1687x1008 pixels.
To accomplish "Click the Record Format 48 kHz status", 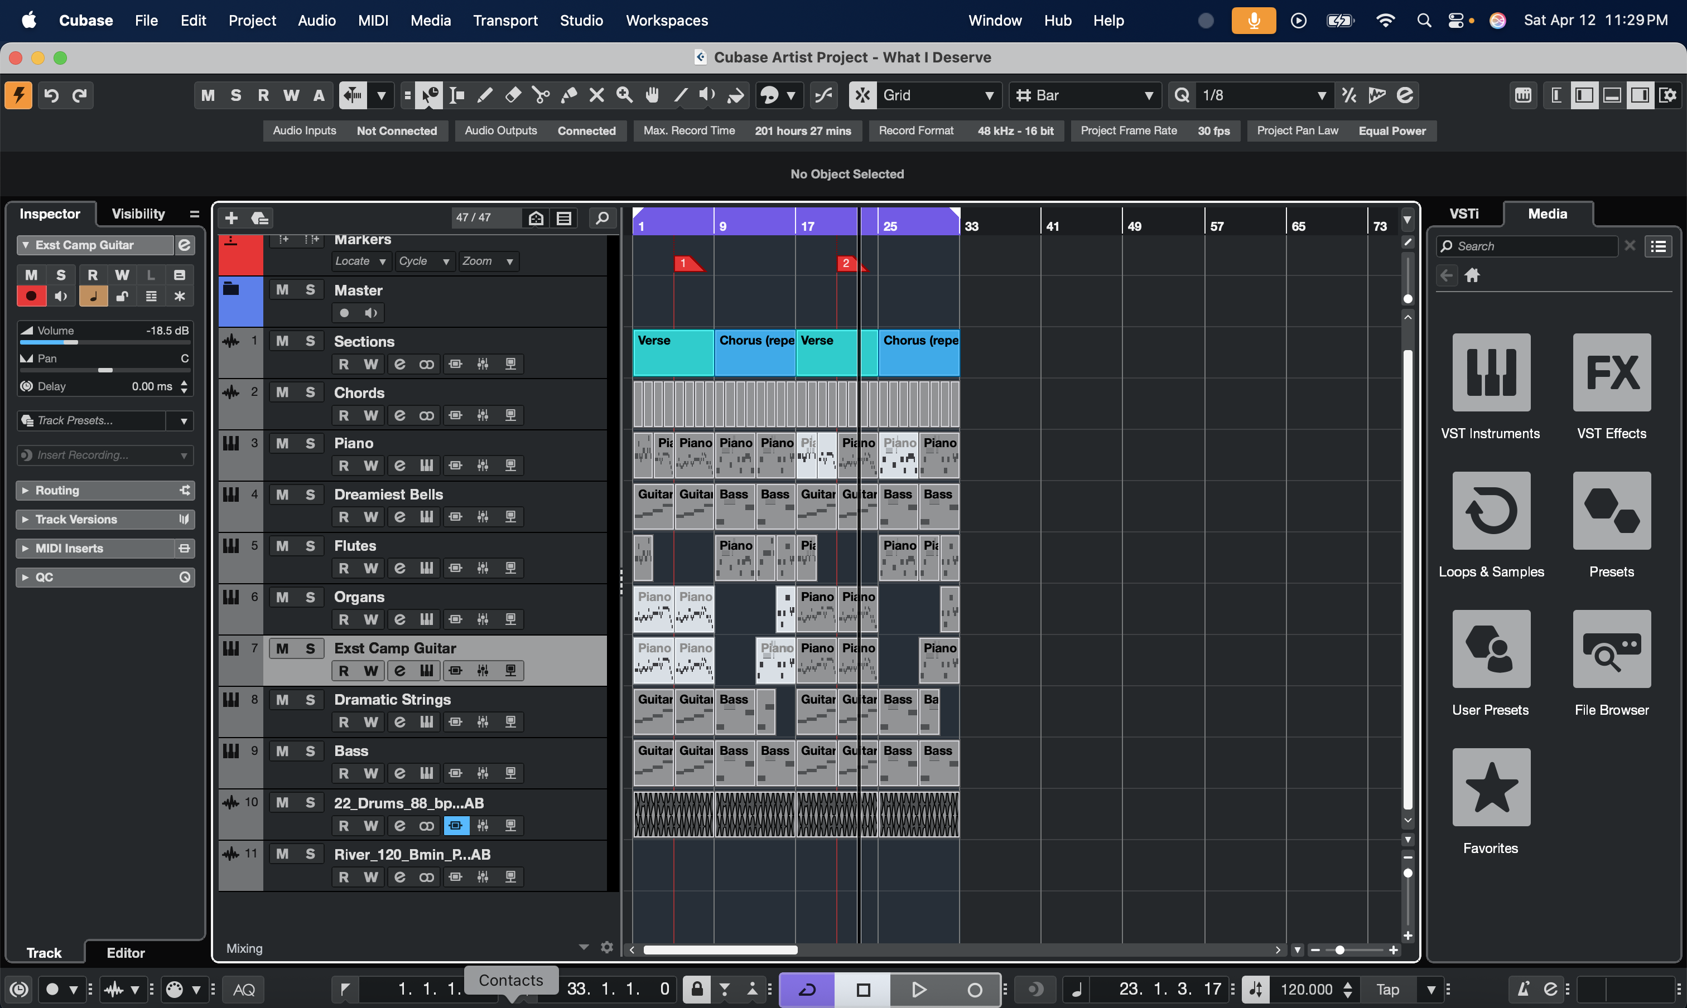I will [966, 131].
